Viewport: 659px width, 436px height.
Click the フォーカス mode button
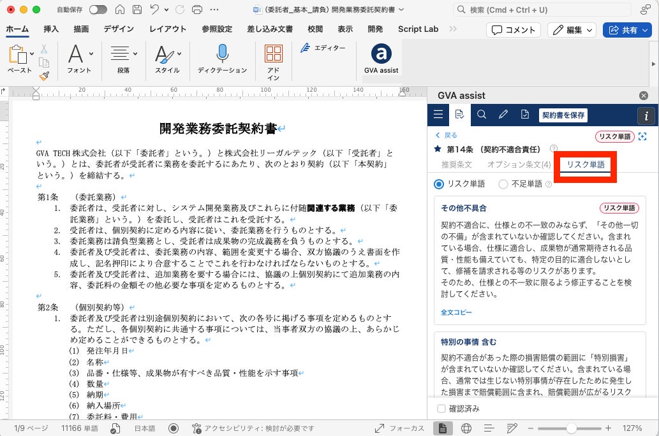coord(400,428)
